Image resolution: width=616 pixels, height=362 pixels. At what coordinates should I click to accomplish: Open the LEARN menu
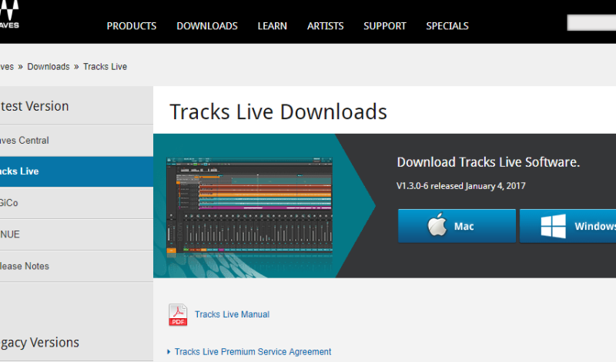coord(273,26)
